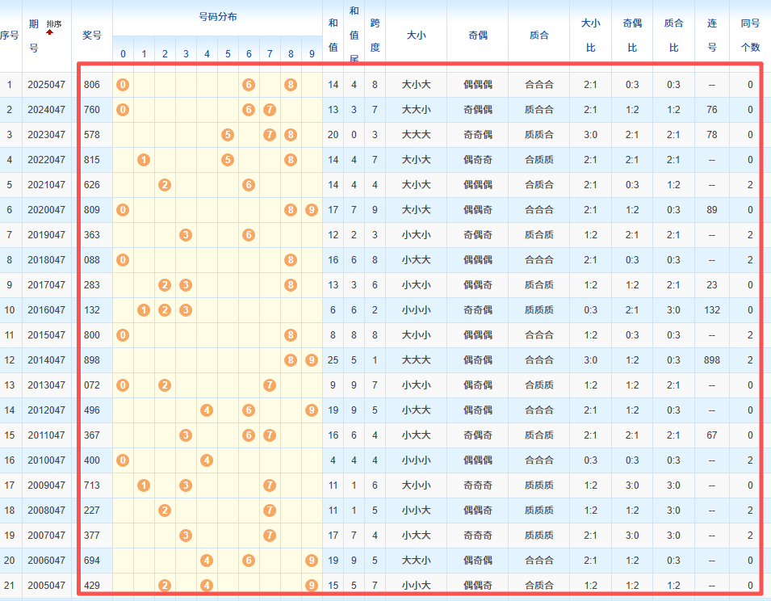The image size is (771, 601).
Task: Click orange ball 8 in row 2015047
Action: click(x=291, y=335)
